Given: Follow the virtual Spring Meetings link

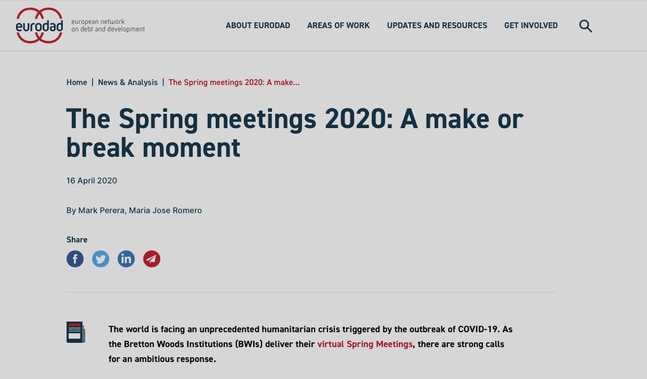Looking at the screenshot, I should [365, 344].
